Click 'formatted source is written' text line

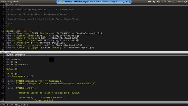pyautogui.click(x=48, y=93)
